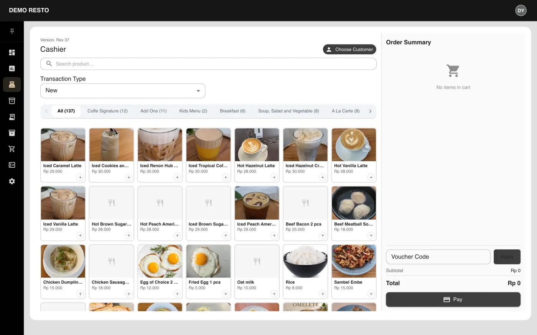This screenshot has width=537, height=335.
Task: Add Fried Egg 1 pcs with plus icon
Action: pyautogui.click(x=226, y=294)
